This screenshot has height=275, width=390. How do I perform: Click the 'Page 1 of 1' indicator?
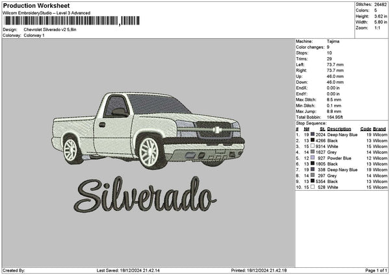pyautogui.click(x=376, y=270)
